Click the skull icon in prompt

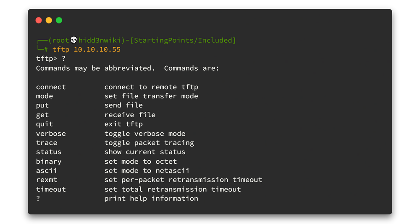pyautogui.click(x=73, y=40)
